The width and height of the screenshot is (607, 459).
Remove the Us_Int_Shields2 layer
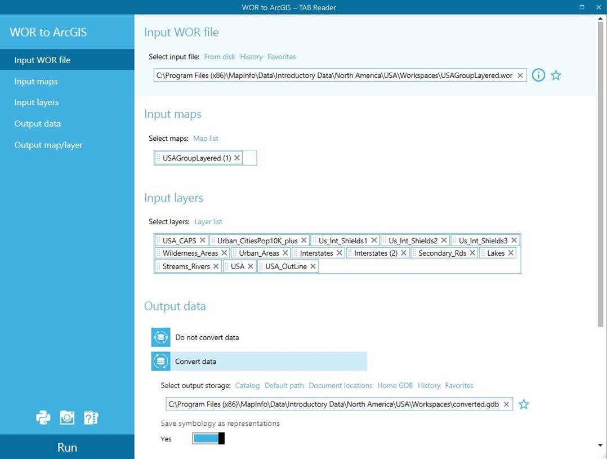[x=444, y=240]
